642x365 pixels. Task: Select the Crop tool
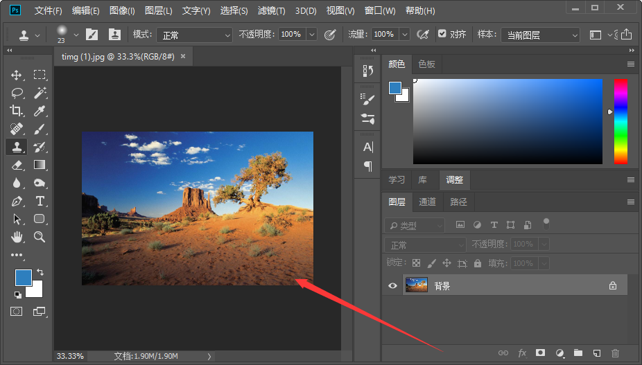click(x=17, y=111)
